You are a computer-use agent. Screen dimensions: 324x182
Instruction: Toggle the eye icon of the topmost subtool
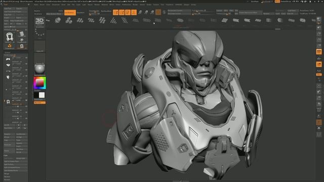(x=26, y=58)
